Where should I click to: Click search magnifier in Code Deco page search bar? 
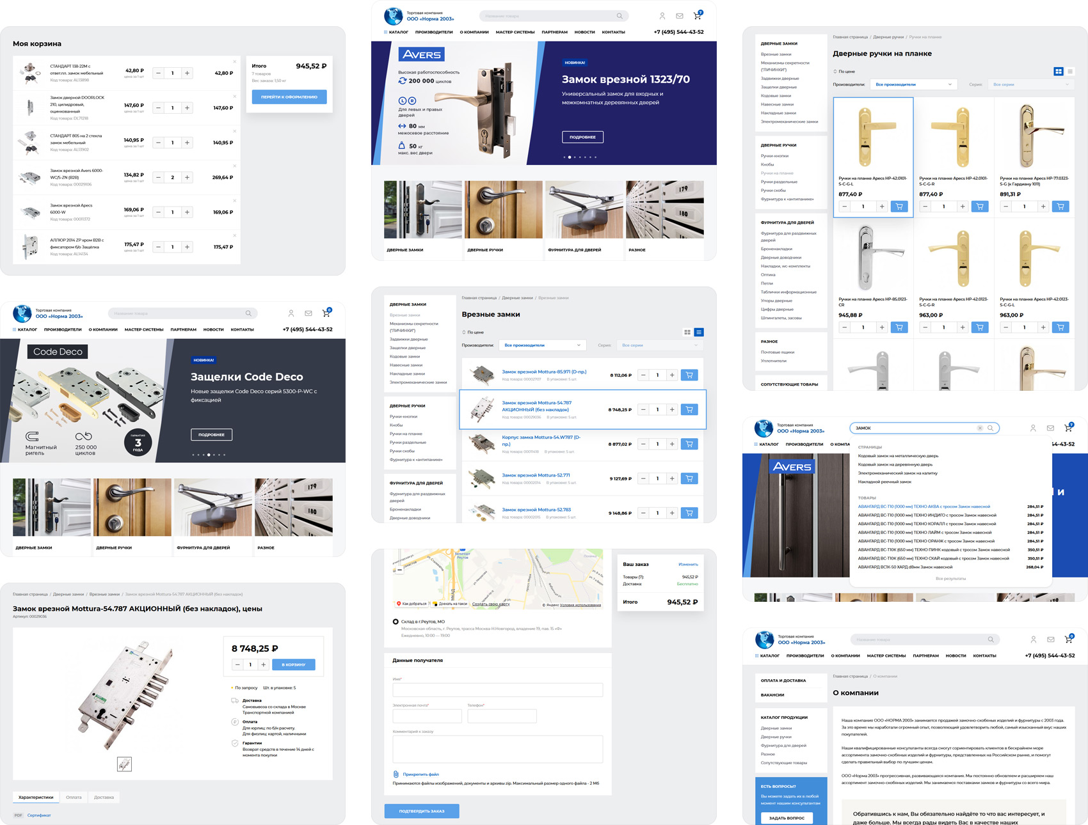[248, 313]
